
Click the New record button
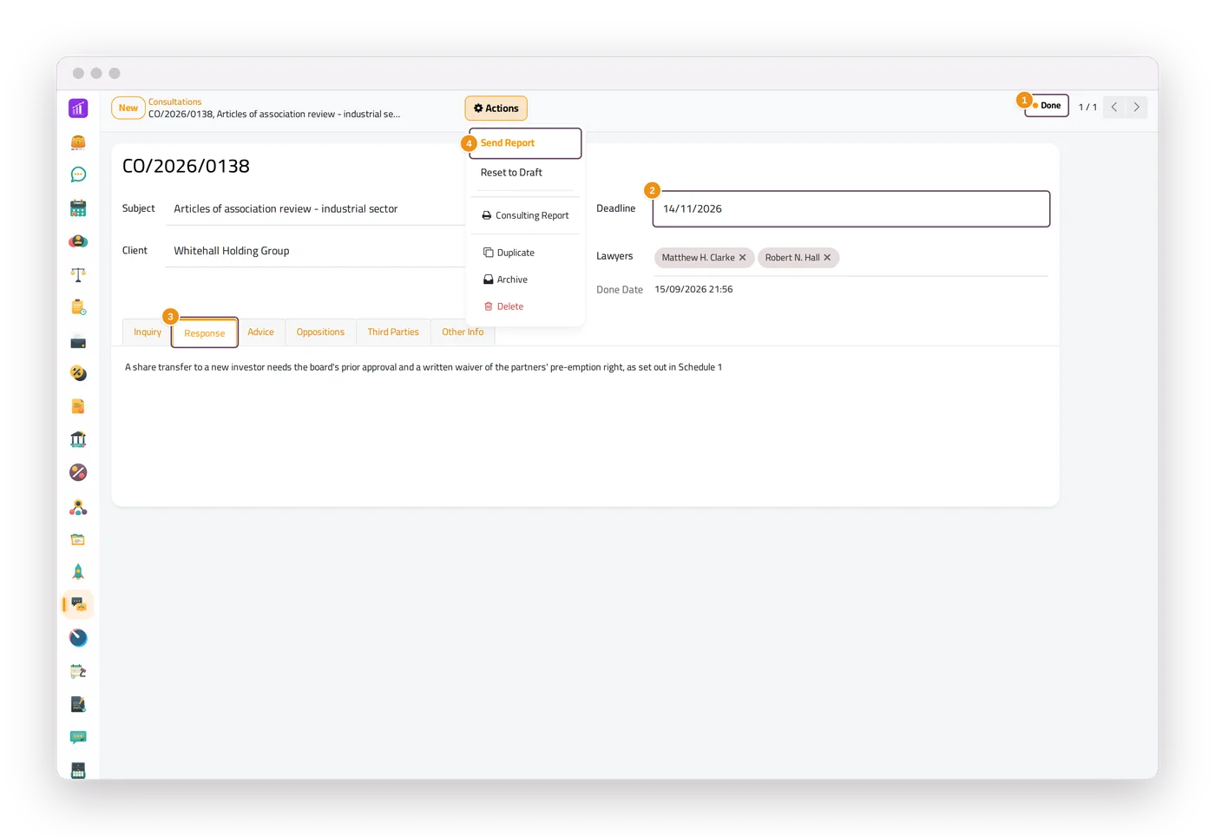(x=128, y=108)
